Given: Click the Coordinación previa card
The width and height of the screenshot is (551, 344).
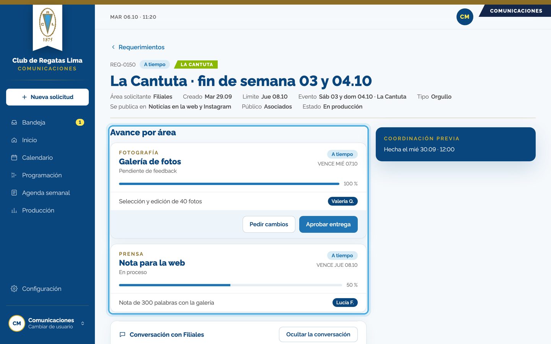Looking at the screenshot, I should click(456, 144).
